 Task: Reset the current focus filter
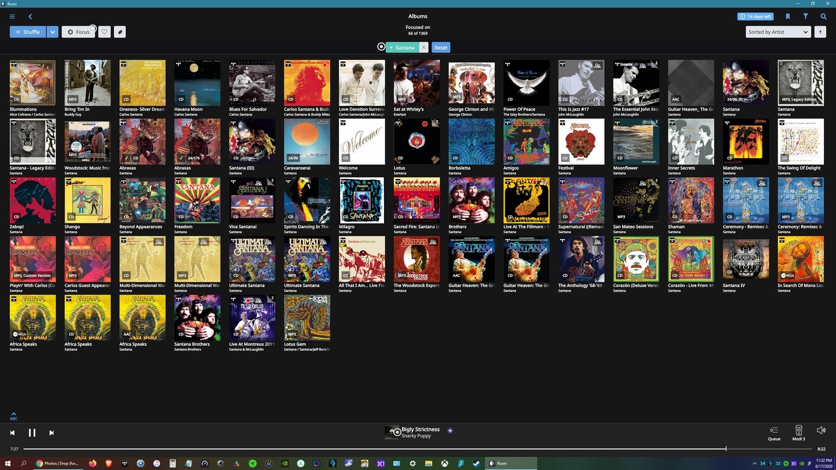[x=441, y=47]
